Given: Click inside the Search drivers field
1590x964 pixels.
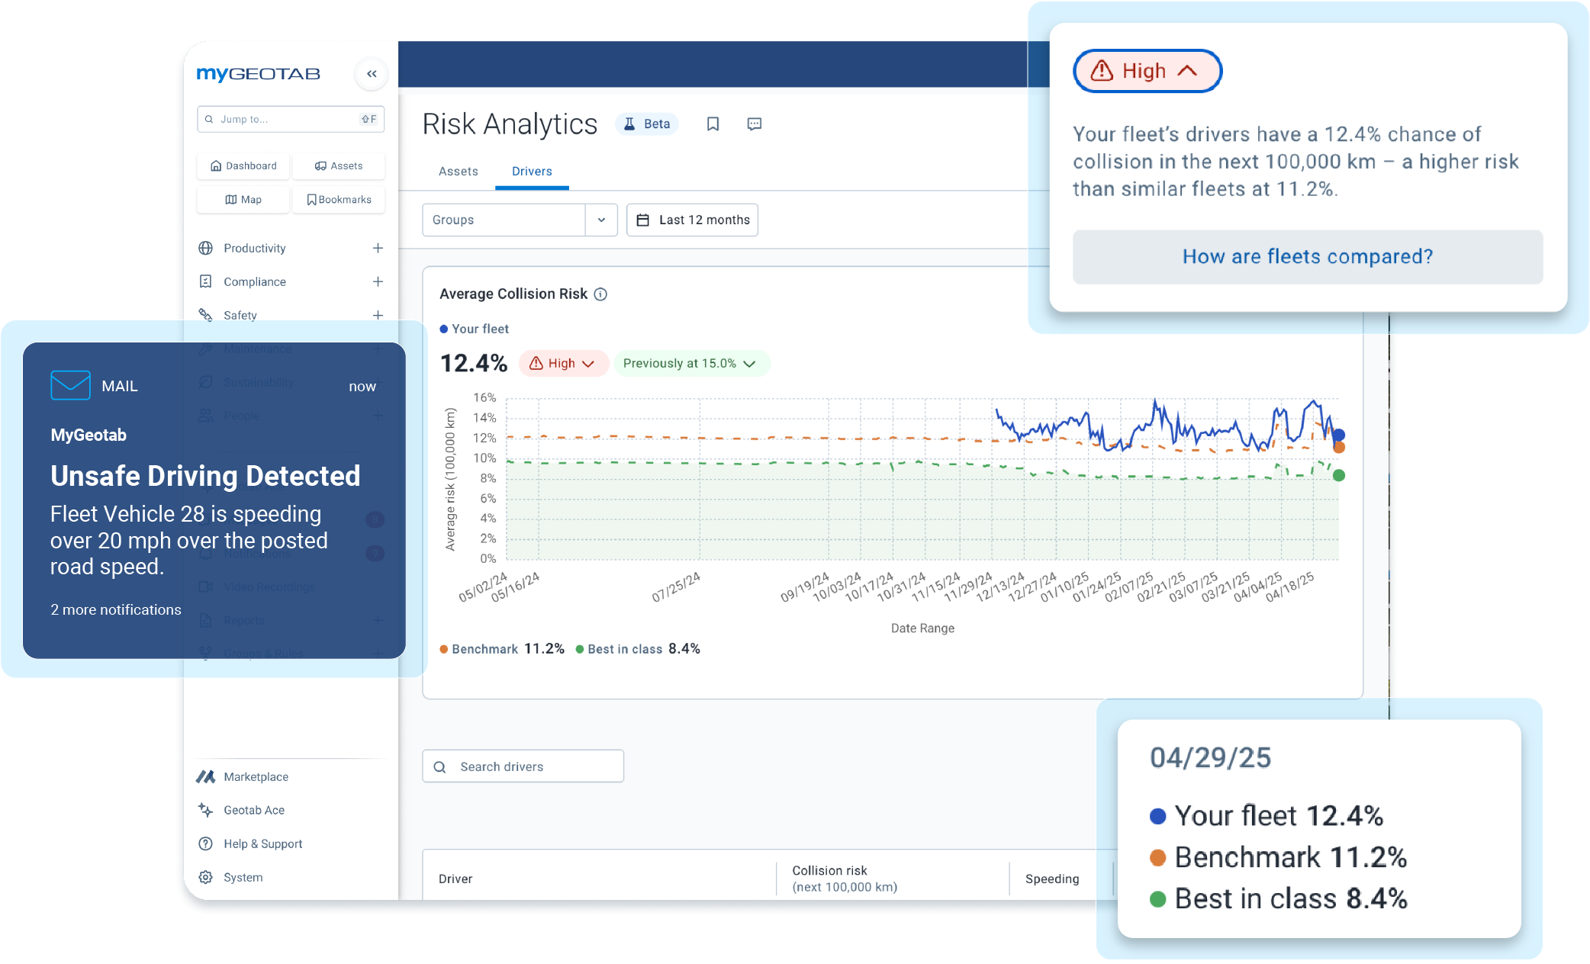Looking at the screenshot, I should coord(523,766).
